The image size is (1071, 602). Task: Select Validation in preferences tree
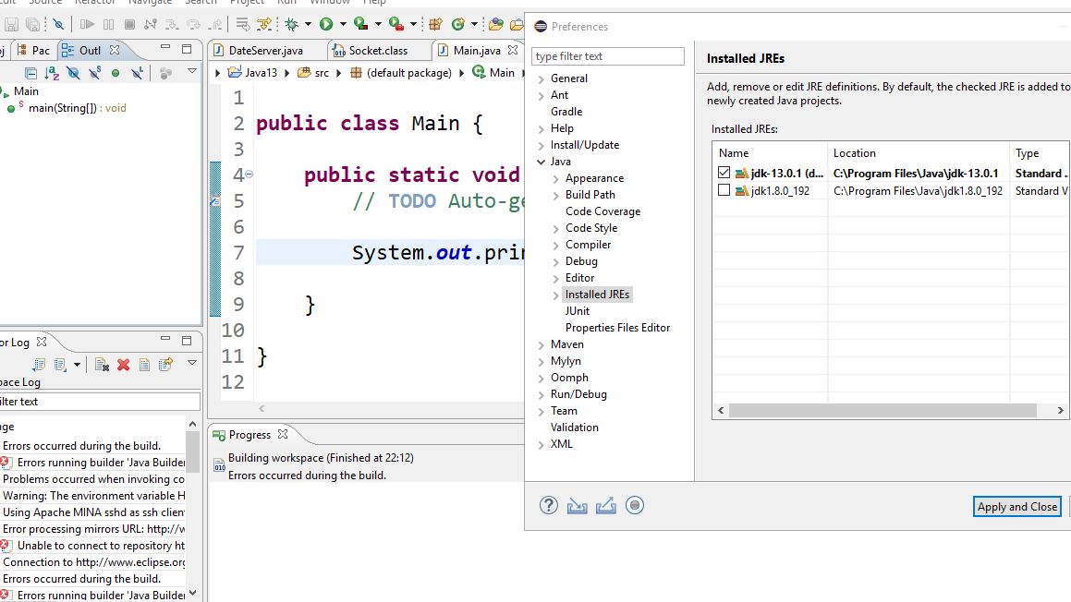point(575,427)
